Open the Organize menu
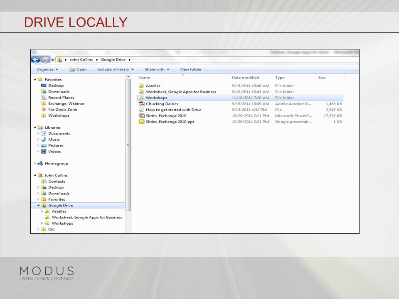The height and width of the screenshot is (299, 399). 47,69
